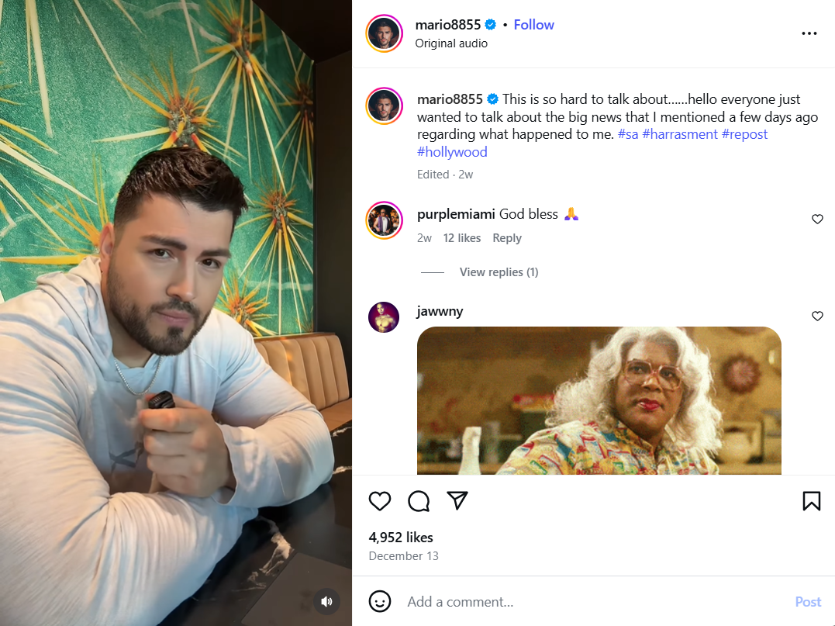This screenshot has height=626, width=835.
Task: Open the #harrasment hashtag link
Action: (x=680, y=134)
